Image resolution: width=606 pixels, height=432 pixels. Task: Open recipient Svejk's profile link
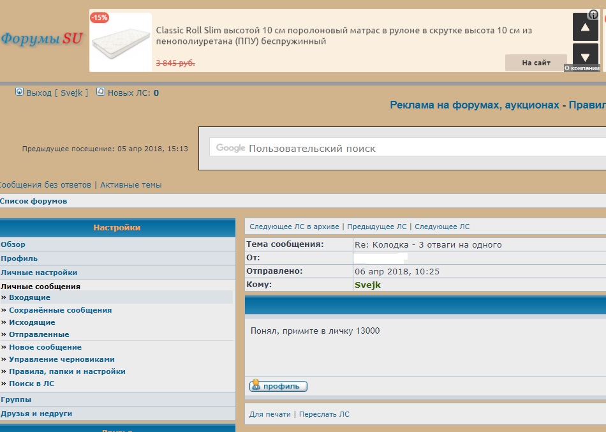[367, 285]
